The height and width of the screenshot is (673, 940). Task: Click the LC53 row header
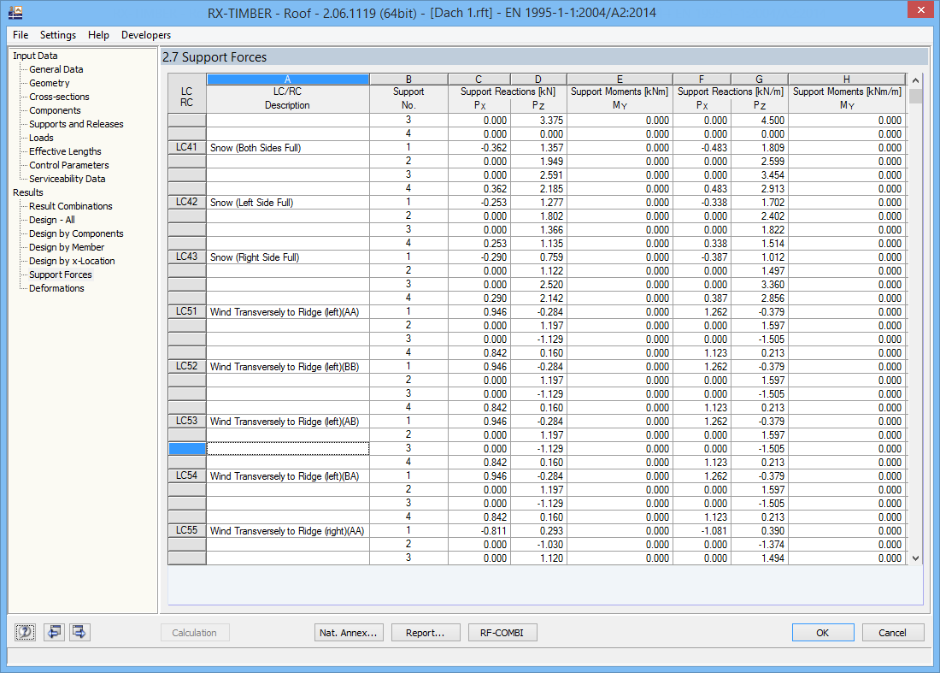(187, 421)
